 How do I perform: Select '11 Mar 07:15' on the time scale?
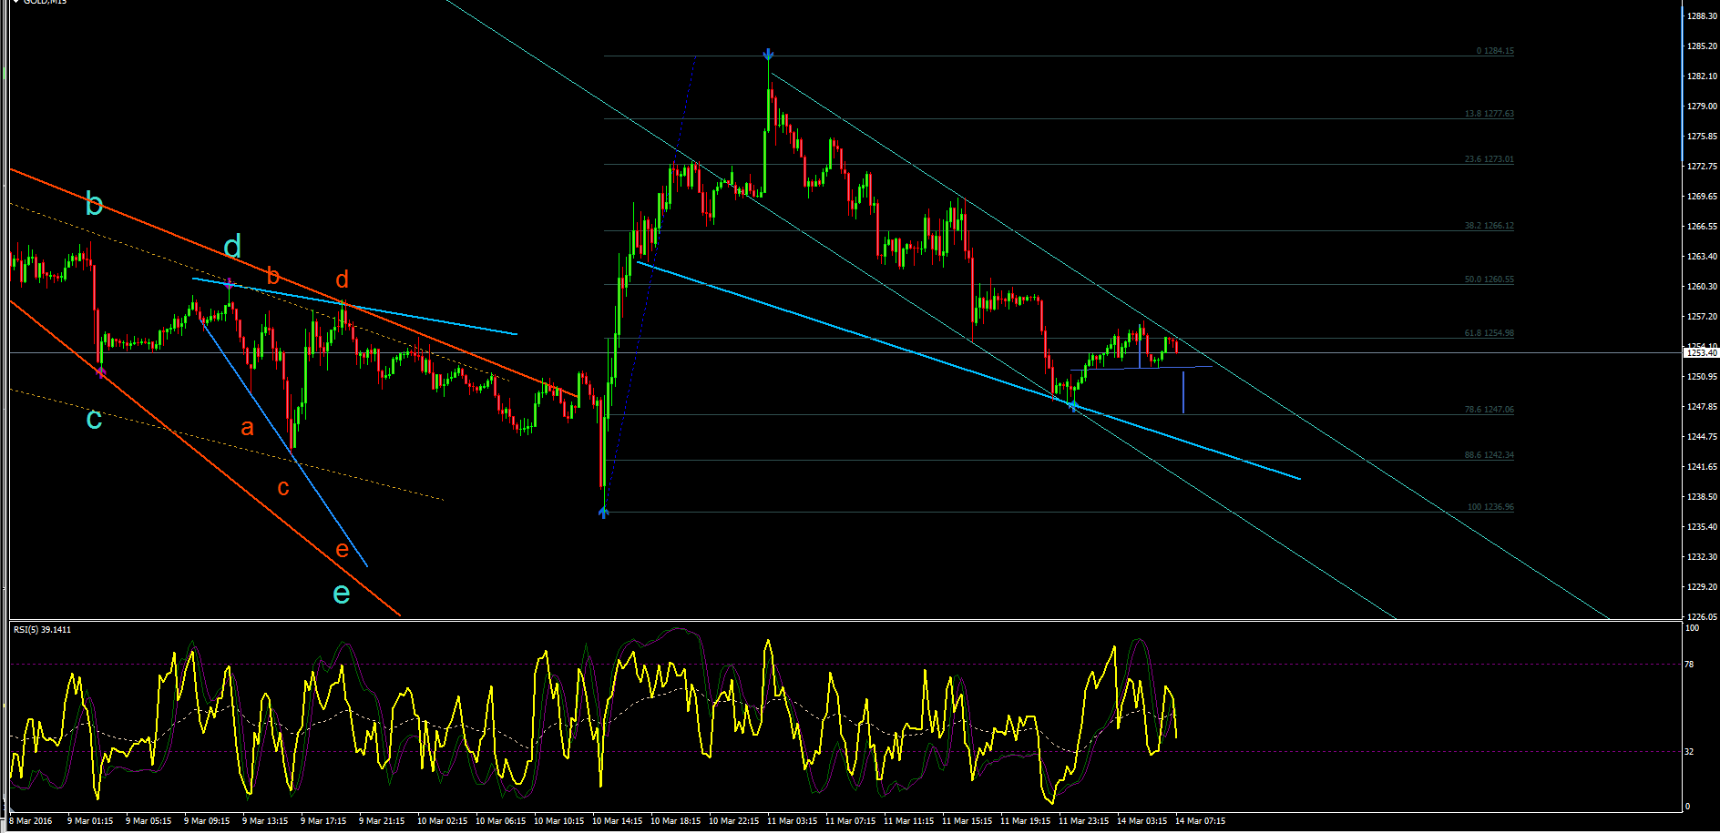(850, 821)
